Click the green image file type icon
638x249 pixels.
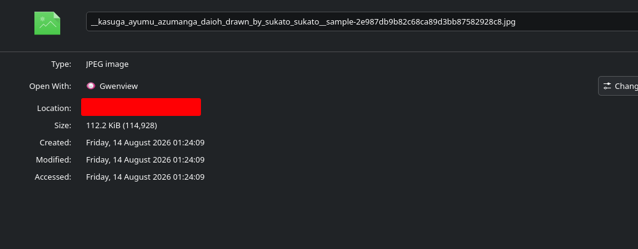coord(47,23)
